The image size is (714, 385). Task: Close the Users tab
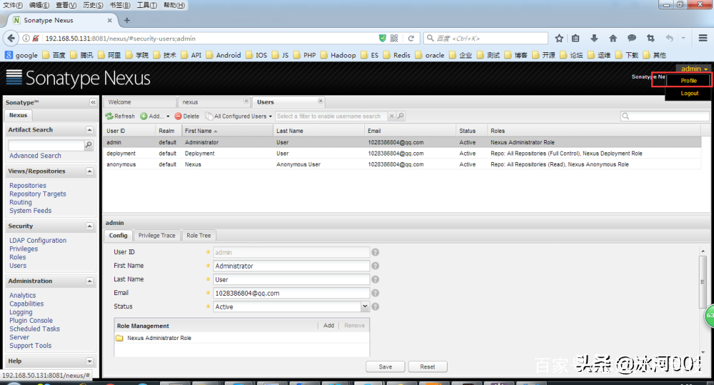point(321,101)
